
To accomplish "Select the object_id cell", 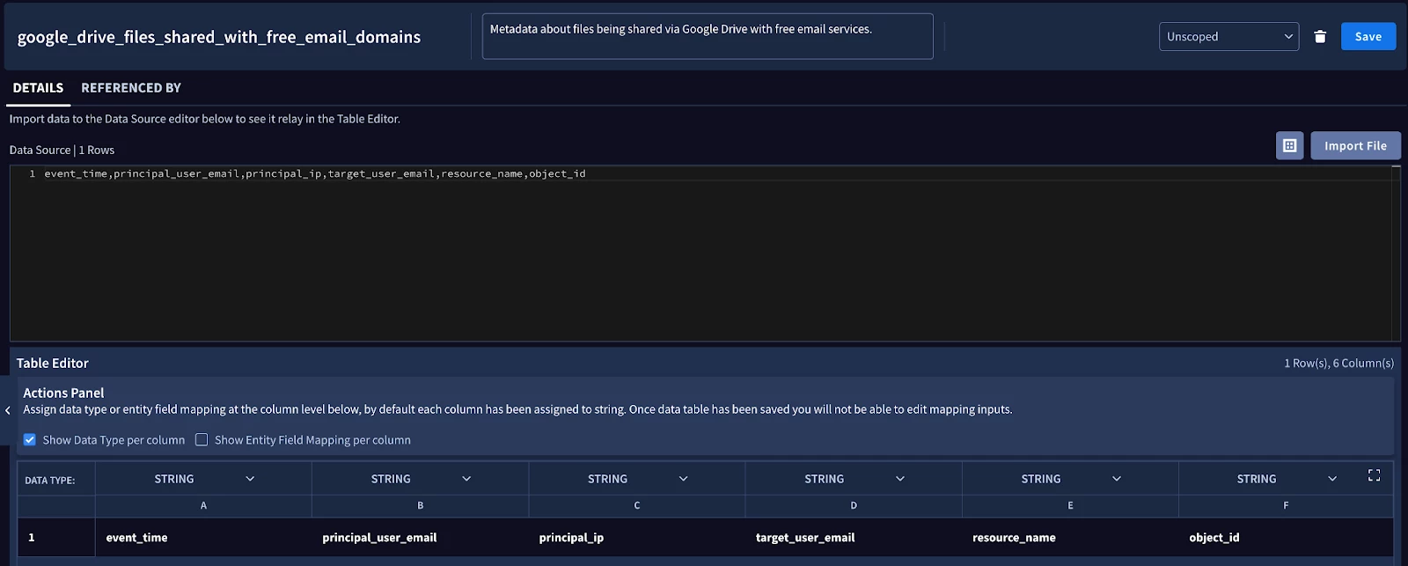I will point(1286,537).
